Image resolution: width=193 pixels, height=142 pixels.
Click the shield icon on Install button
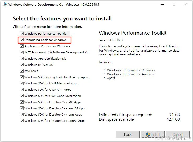[148, 135]
